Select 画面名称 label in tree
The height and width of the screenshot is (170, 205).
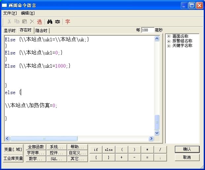point(180,36)
